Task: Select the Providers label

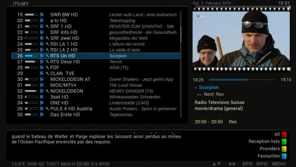Action: [x=269, y=148]
